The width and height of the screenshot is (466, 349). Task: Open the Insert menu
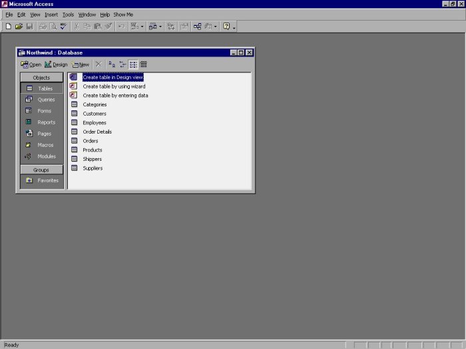coord(51,14)
